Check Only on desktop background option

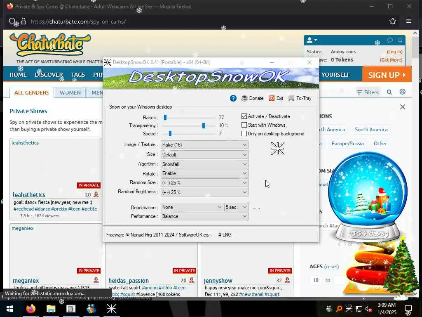pyautogui.click(x=244, y=133)
